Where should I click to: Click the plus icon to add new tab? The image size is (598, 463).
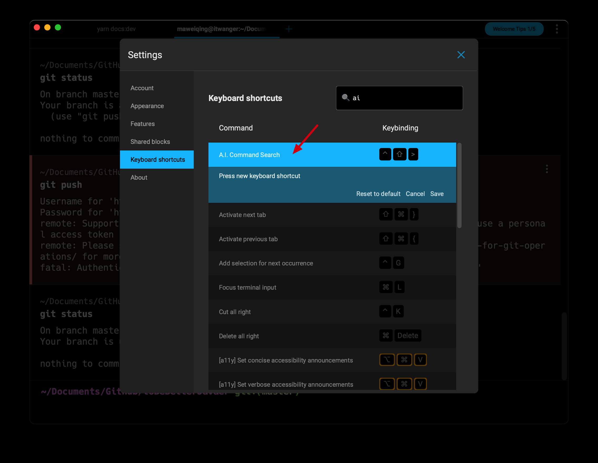288,29
